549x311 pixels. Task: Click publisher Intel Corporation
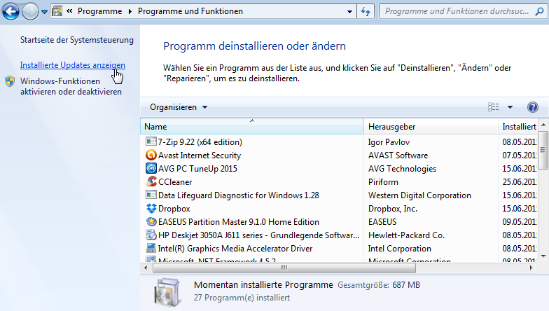click(399, 249)
